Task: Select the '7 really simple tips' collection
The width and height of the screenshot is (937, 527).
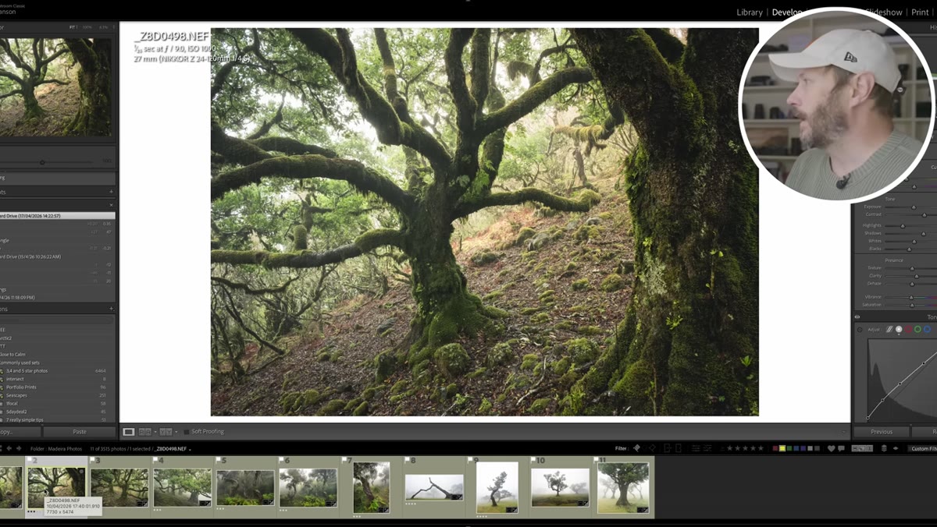Action: point(26,419)
